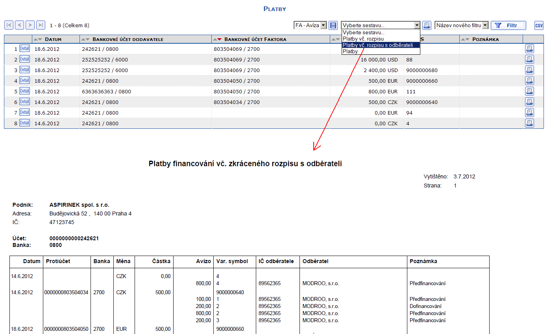Click Dofinancování note in the report table
This screenshot has height=334, width=551.
(425, 306)
